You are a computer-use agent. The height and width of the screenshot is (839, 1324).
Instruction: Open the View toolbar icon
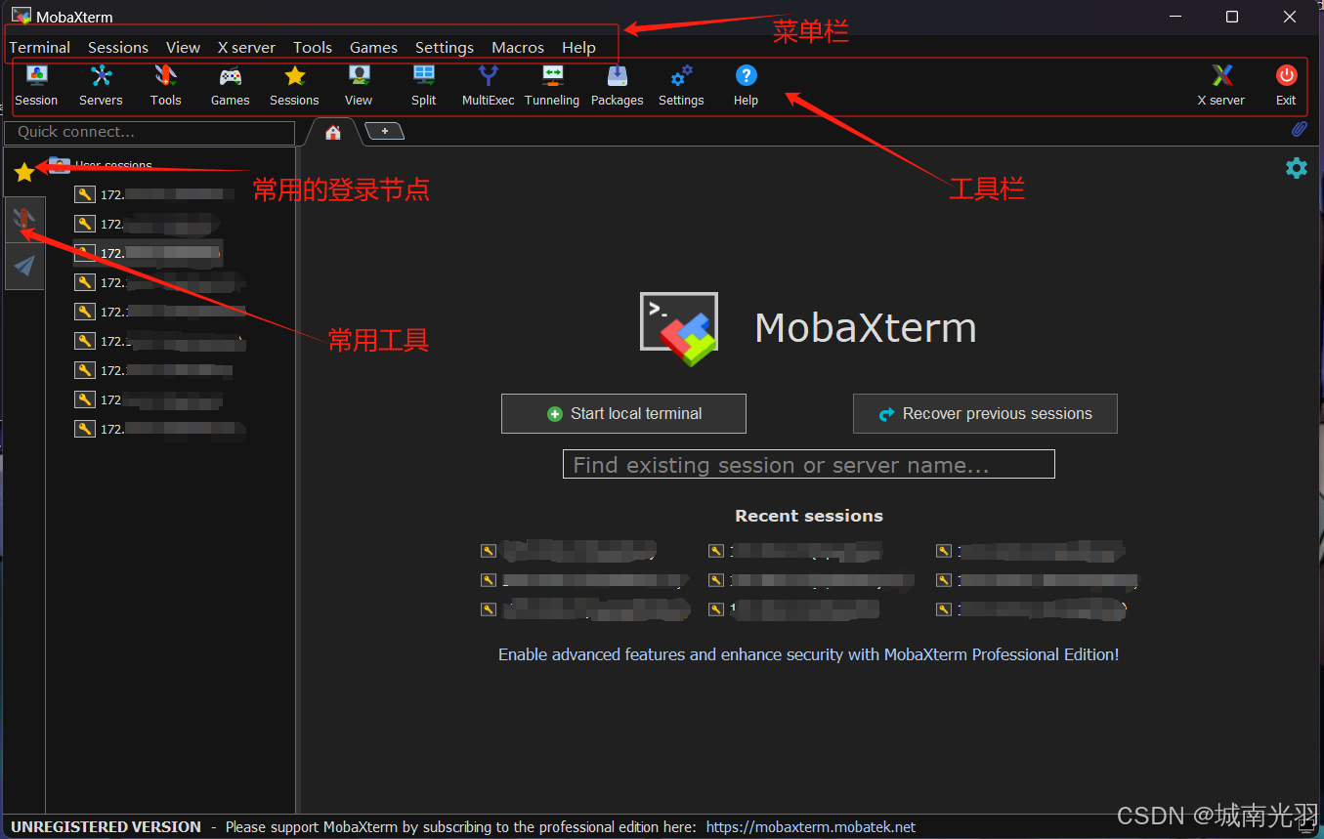point(359,85)
